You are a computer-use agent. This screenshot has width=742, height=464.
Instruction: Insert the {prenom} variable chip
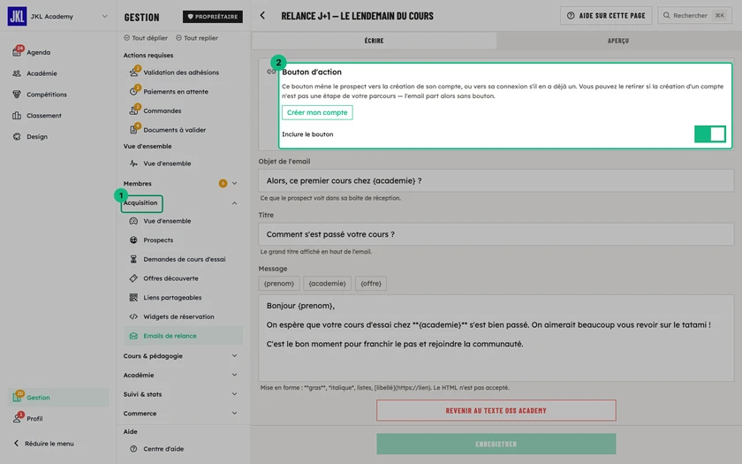pyautogui.click(x=279, y=284)
